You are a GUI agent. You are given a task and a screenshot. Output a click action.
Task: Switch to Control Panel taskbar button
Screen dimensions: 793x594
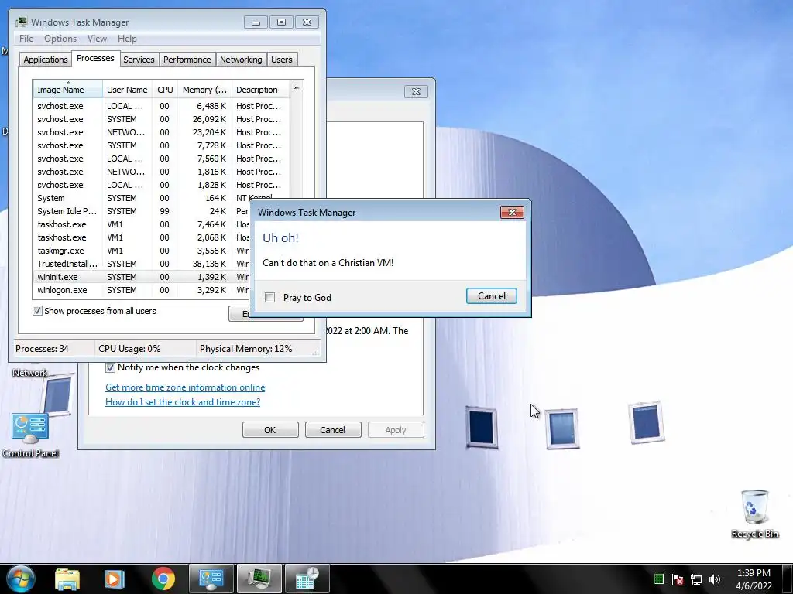tap(211, 579)
